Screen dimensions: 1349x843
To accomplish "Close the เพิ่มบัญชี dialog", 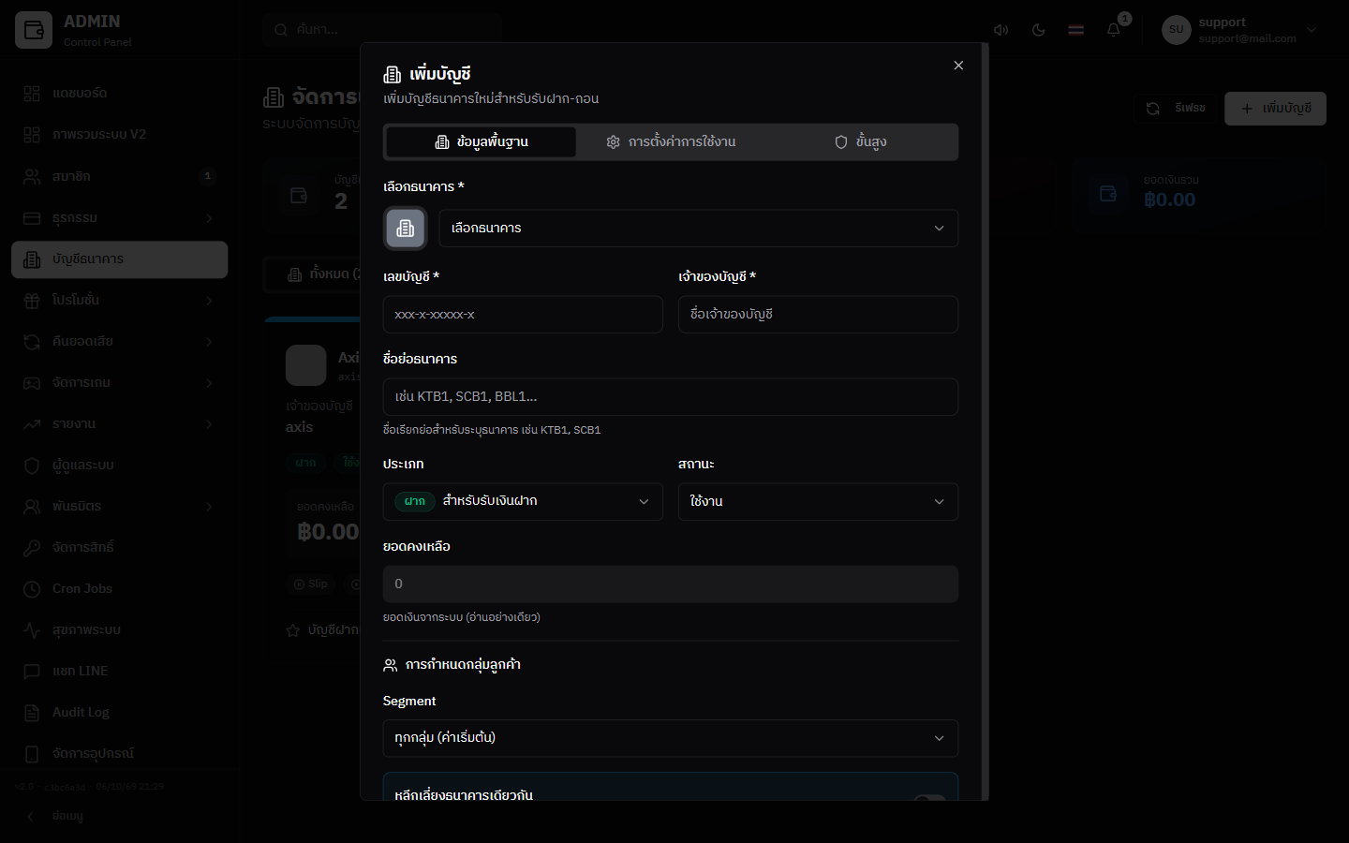I will point(958,66).
